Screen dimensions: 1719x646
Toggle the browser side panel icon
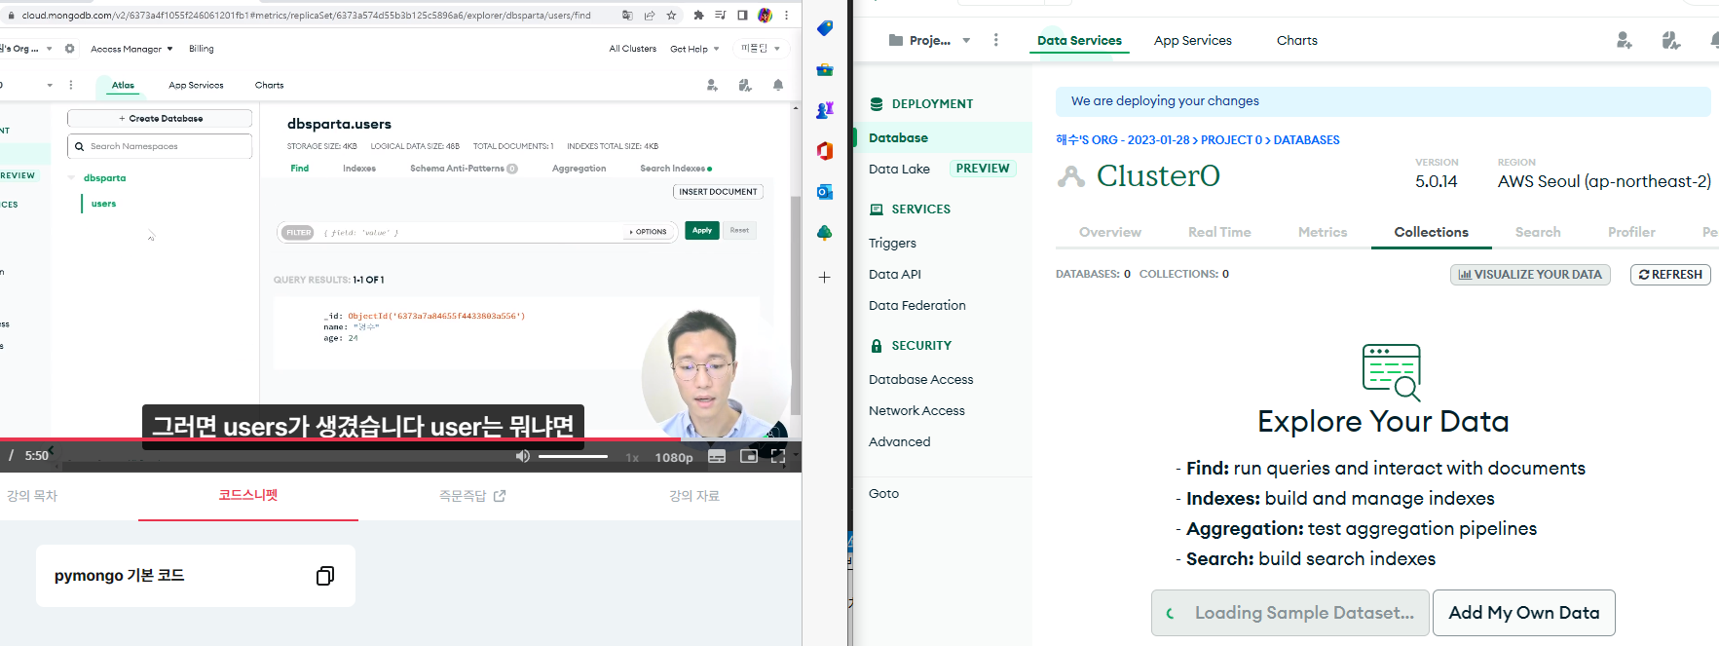pos(742,16)
